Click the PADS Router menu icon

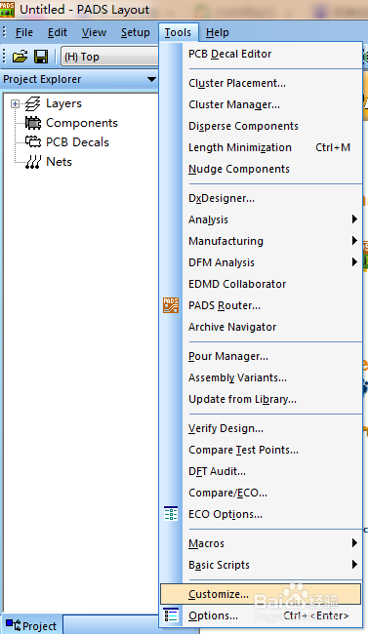(171, 305)
